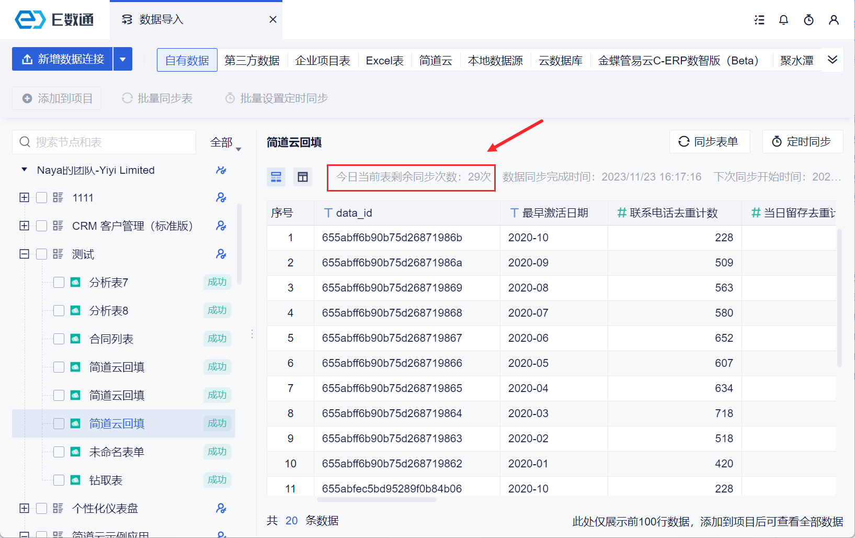Switch to the table structure view icon
Screen dimensions: 855x538
coord(303,177)
